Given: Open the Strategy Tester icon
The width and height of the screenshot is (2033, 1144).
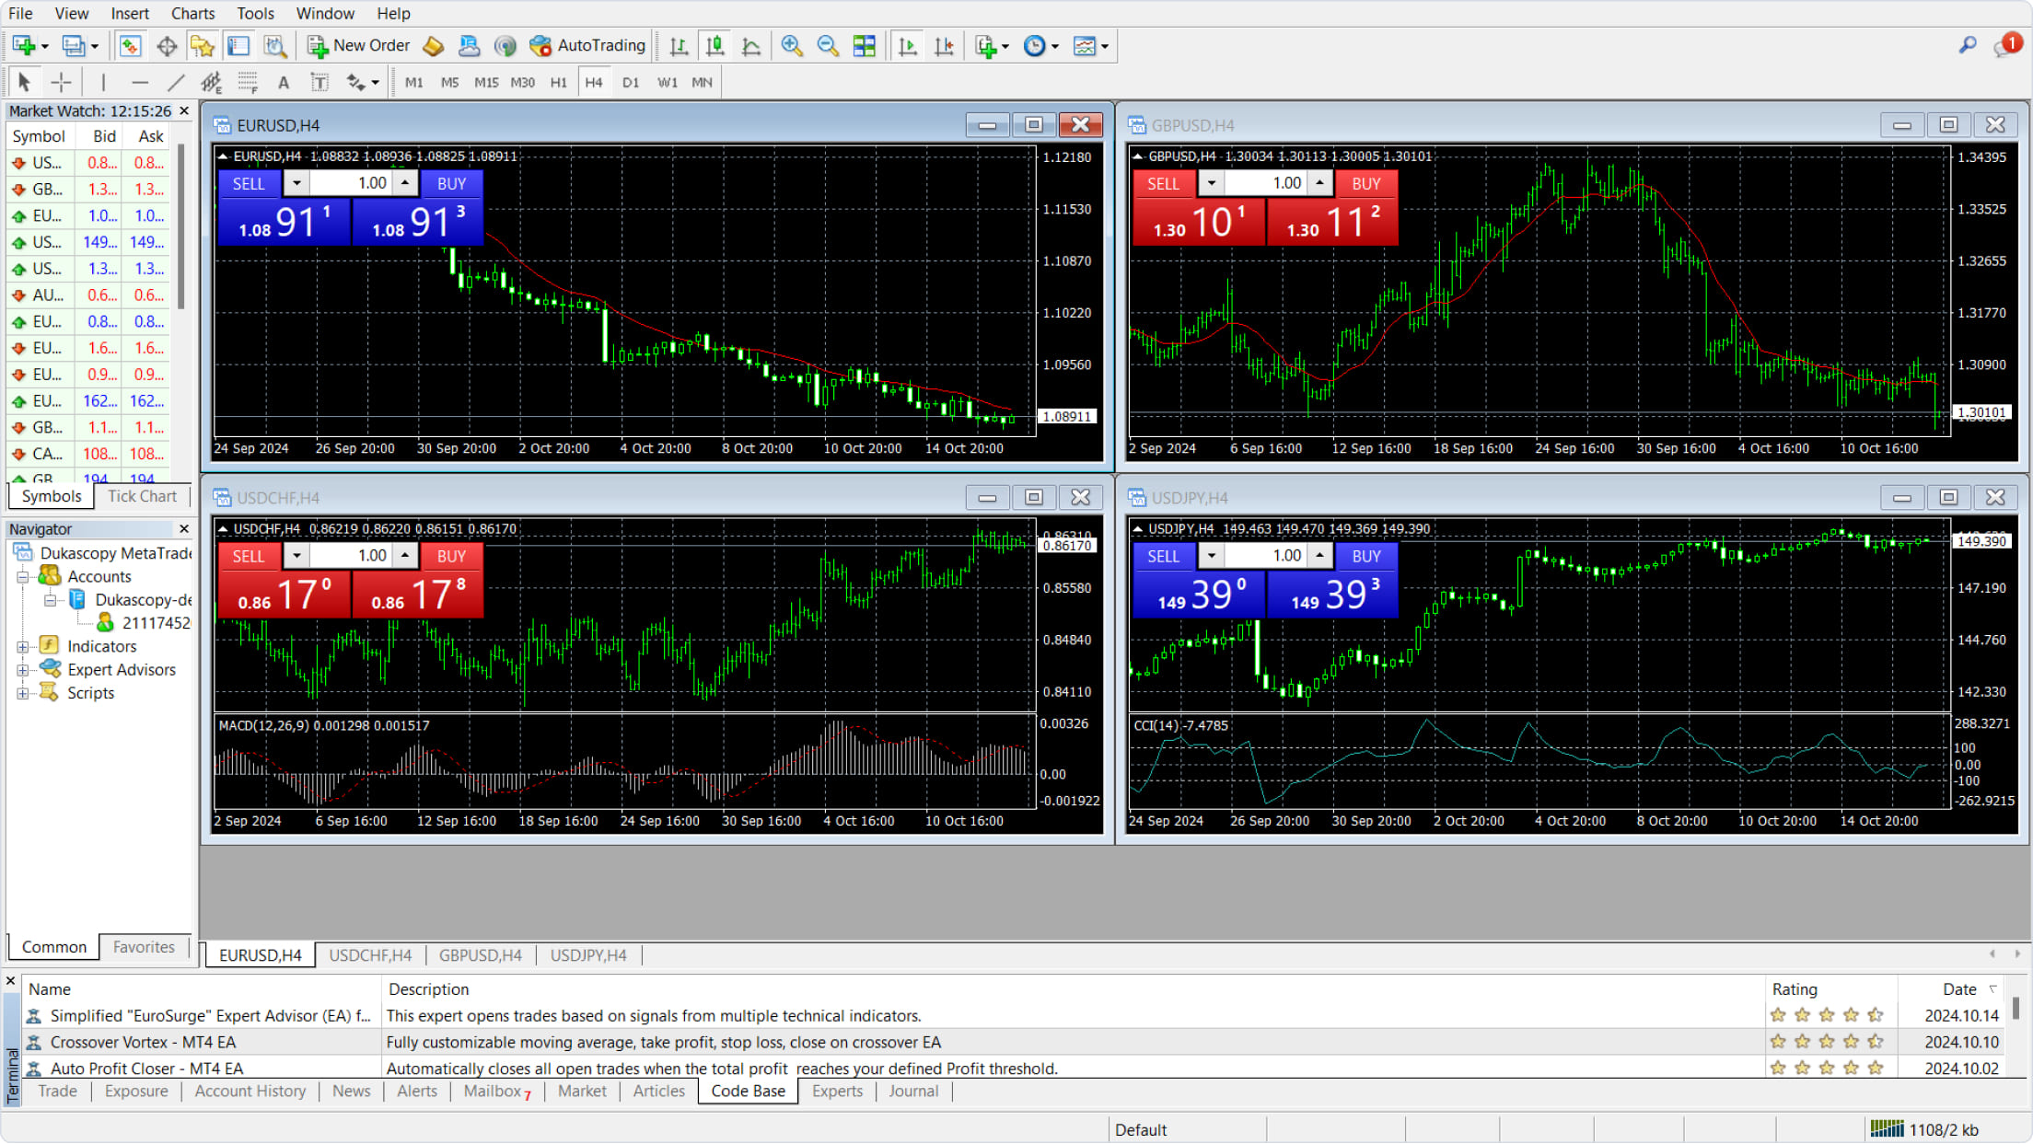Looking at the screenshot, I should [x=274, y=45].
